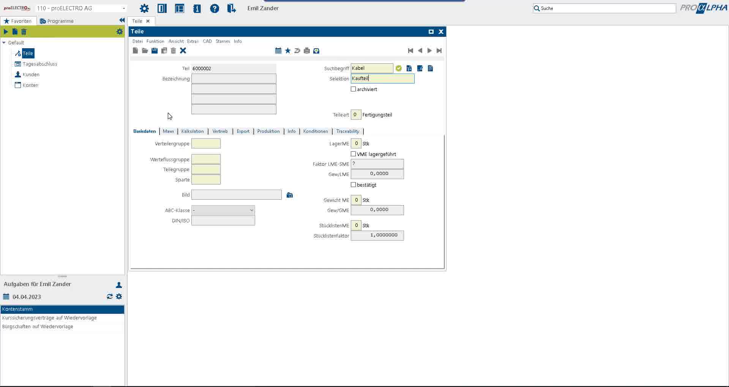Toggle the VME lagergeführt checkbox
Screen dimensions: 729x387
353,154
